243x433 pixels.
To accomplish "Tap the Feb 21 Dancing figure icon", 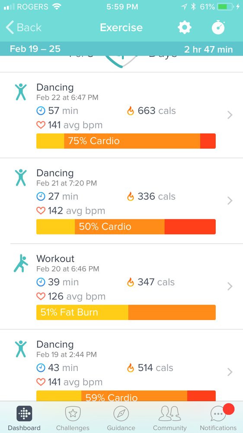I will click(x=21, y=178).
